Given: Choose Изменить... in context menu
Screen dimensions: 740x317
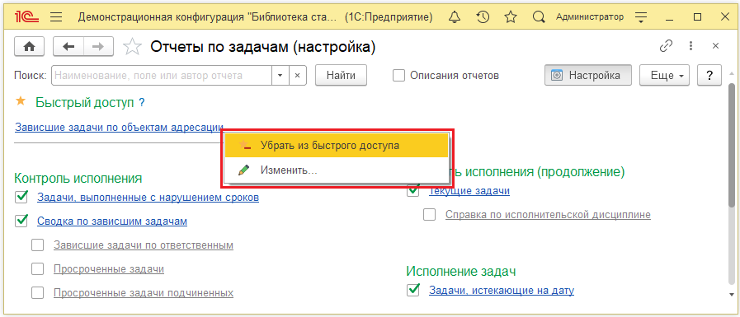Looking at the screenshot, I should coord(337,170).
